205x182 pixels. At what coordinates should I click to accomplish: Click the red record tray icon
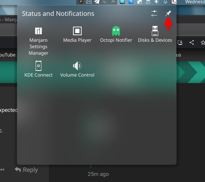[x=81, y=2]
